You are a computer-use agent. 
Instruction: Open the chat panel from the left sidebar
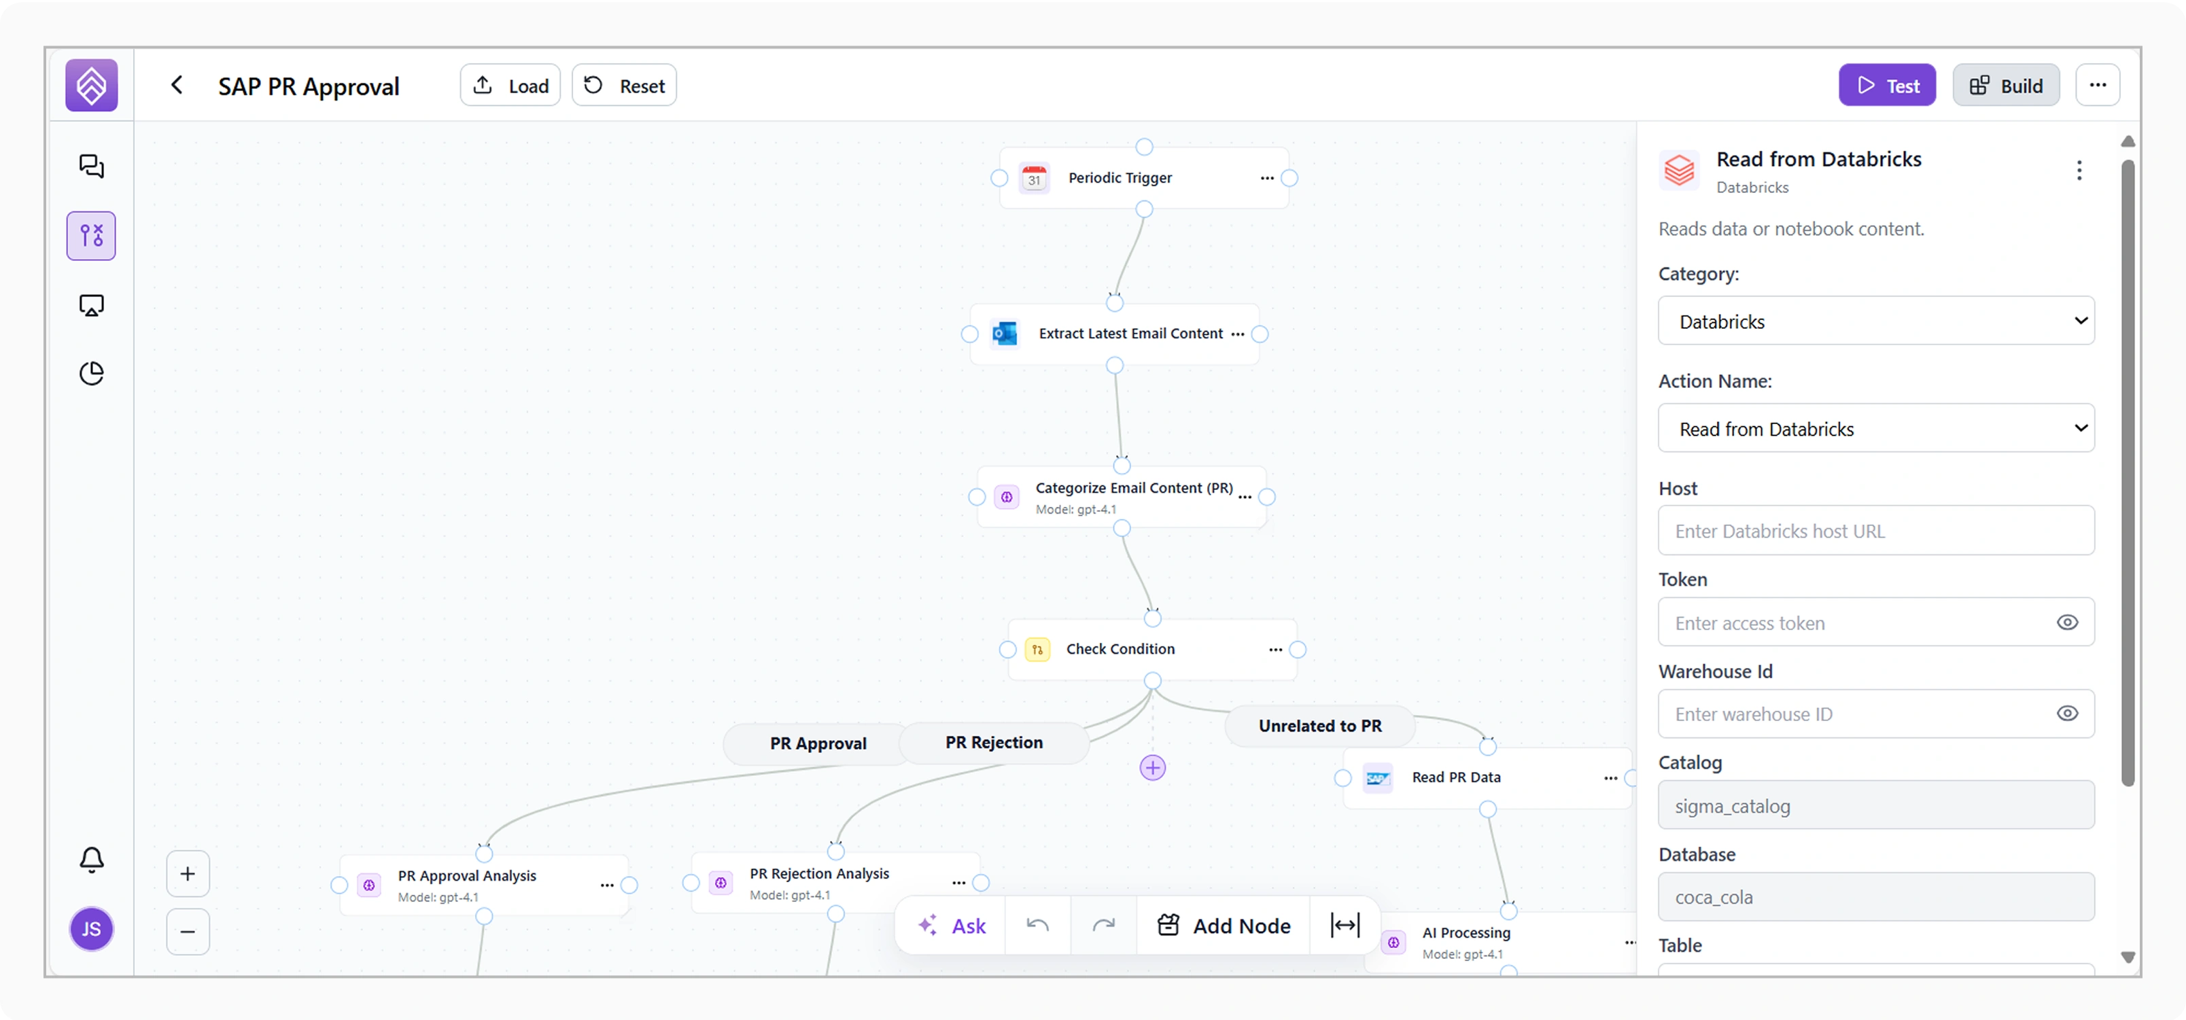pyautogui.click(x=91, y=166)
